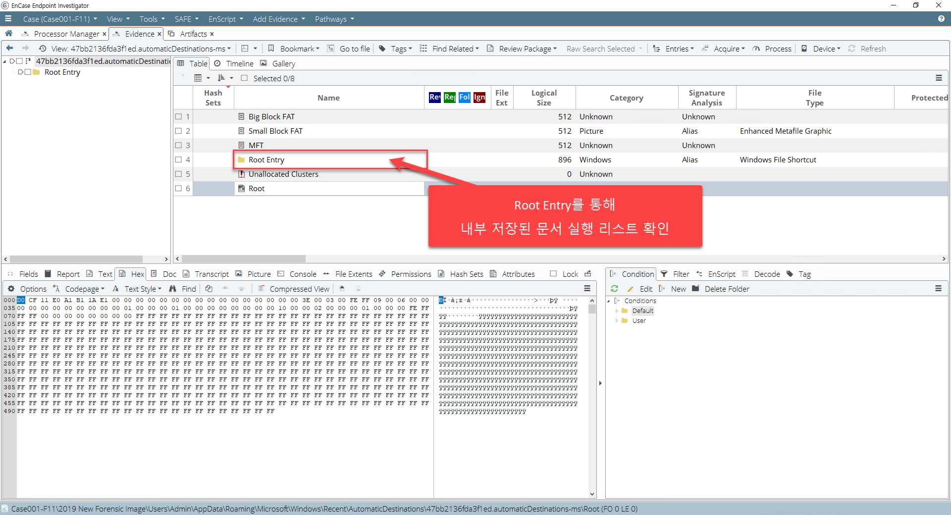Viewport: 951px width, 515px height.
Task: Open the Find Related dropdown
Action: coord(449,49)
